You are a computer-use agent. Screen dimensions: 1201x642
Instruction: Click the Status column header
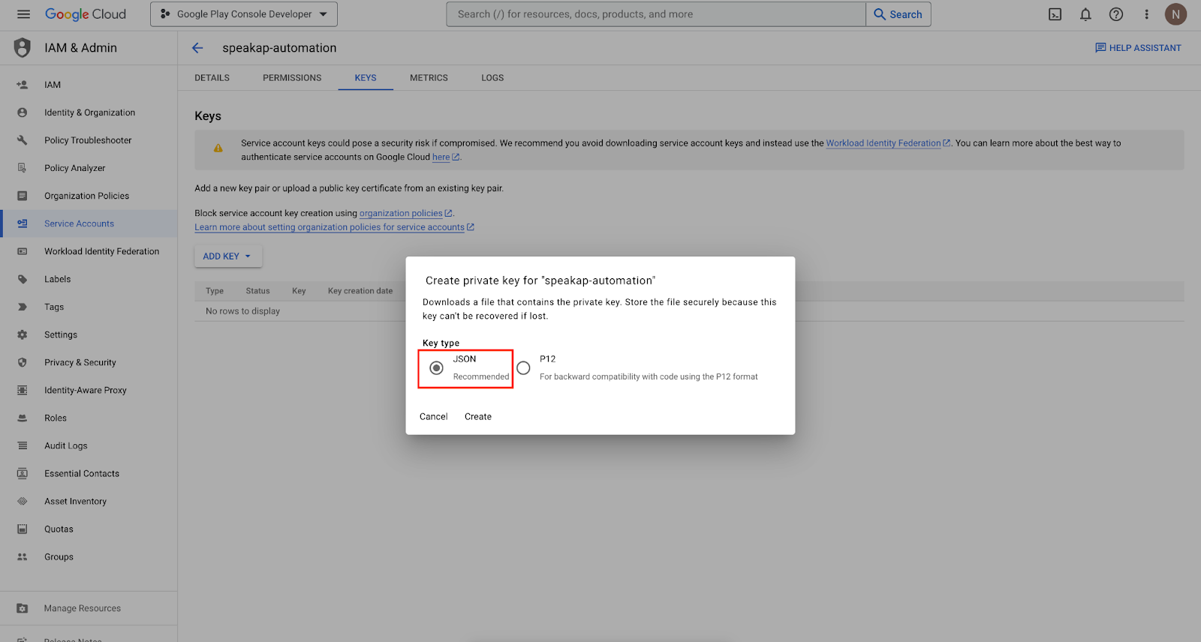tap(257, 291)
